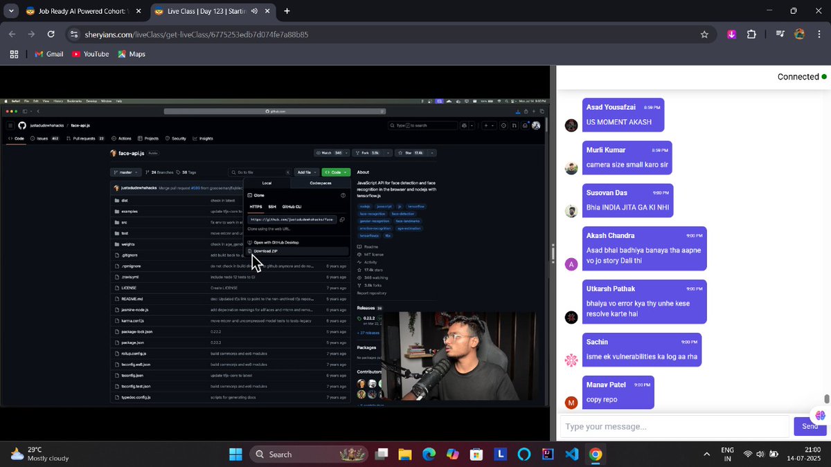Open the apps grid in bookmarks bar

tap(14, 54)
